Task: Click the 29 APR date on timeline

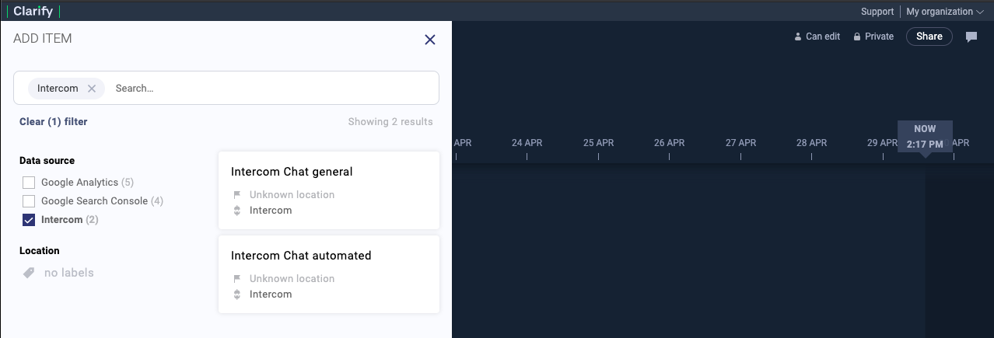Action: pos(883,143)
